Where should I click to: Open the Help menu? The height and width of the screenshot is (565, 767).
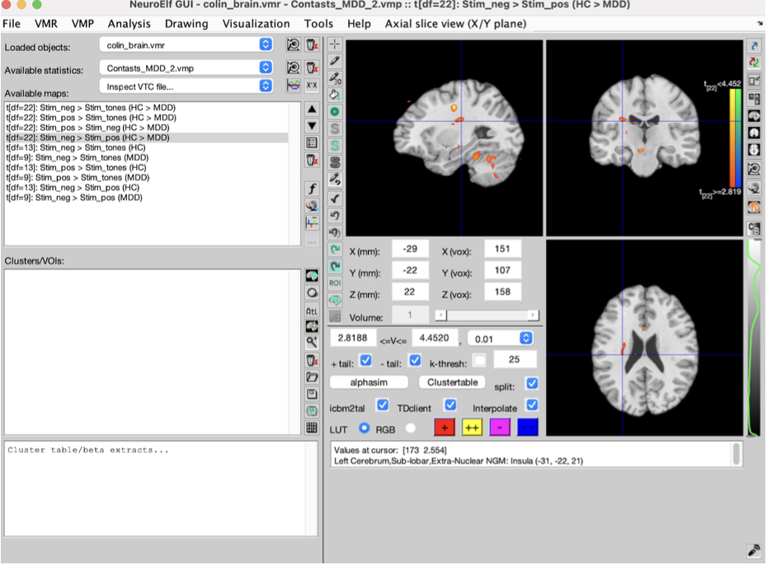point(359,23)
